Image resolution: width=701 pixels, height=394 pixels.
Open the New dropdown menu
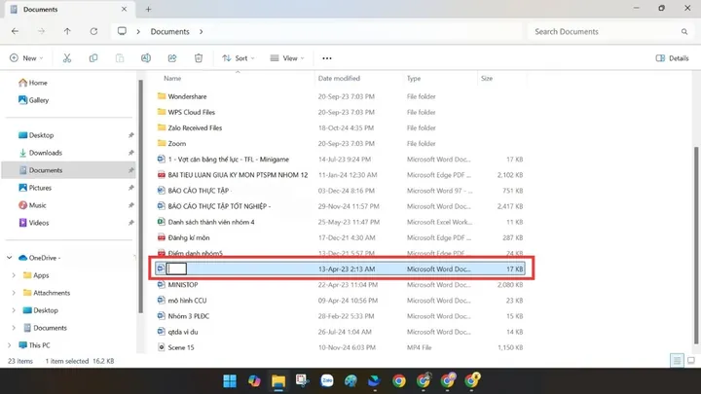(x=26, y=58)
